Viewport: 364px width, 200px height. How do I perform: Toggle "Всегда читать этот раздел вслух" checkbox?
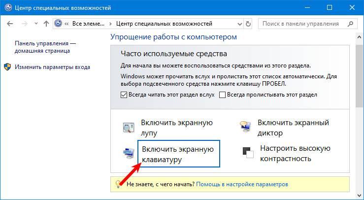(x=124, y=95)
